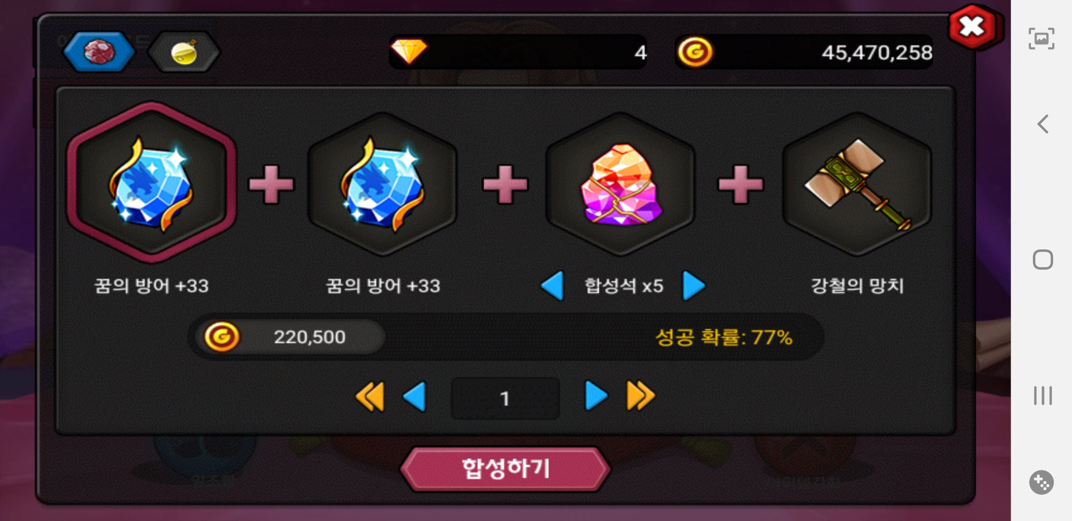Select the highlighted 꿈의 방어 +33 gem slot
The image size is (1072, 521).
152,183
